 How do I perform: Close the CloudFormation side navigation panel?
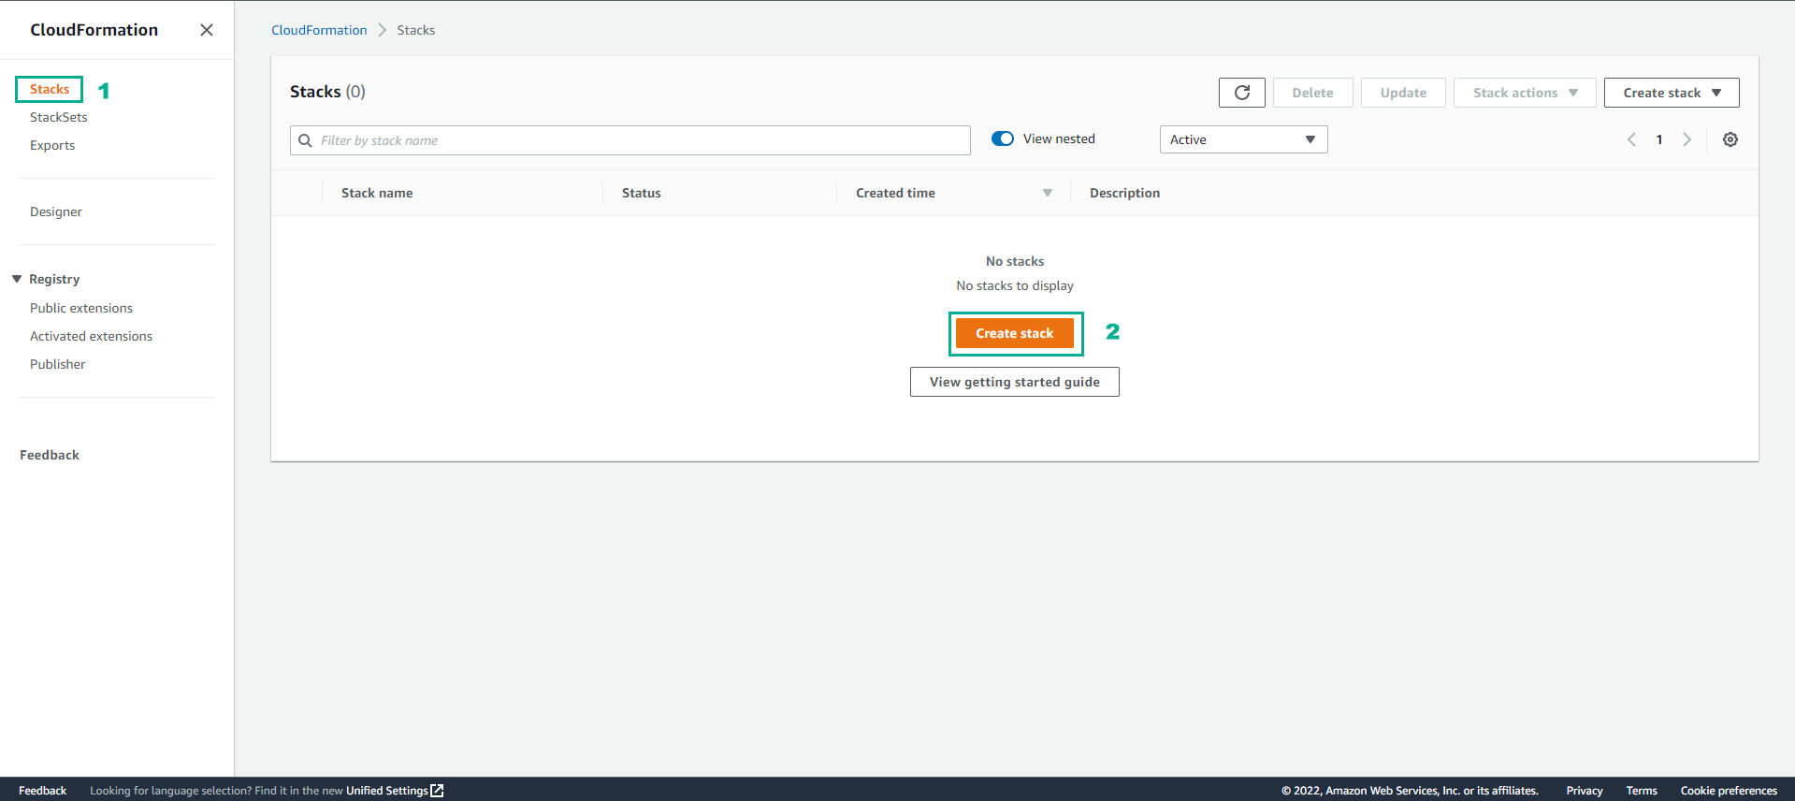[207, 30]
